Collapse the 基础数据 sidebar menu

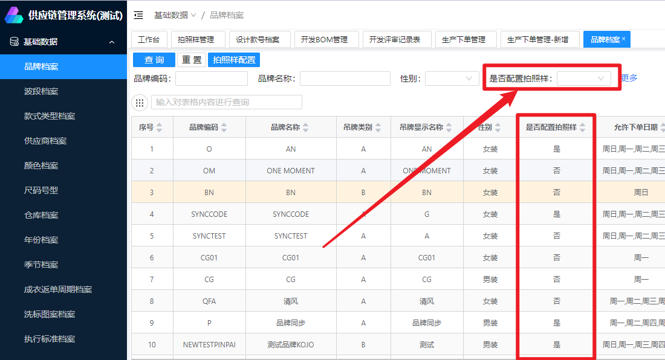tap(112, 42)
